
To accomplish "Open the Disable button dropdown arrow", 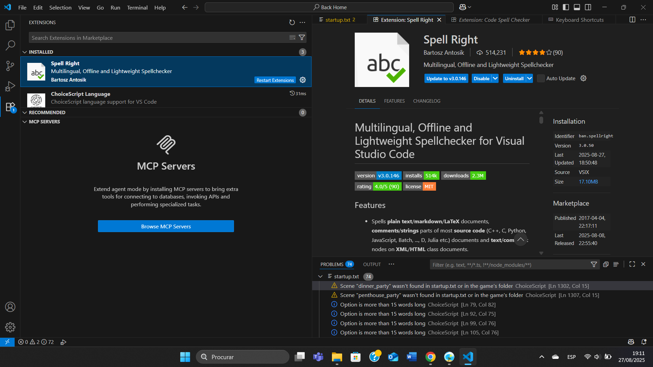I will click(495, 78).
